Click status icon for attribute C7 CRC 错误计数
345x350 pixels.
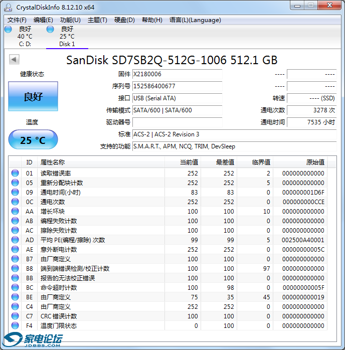[x=15, y=316]
